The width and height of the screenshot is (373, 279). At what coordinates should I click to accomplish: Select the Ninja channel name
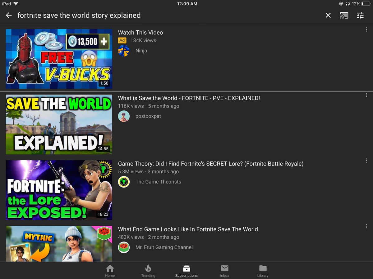click(x=141, y=51)
